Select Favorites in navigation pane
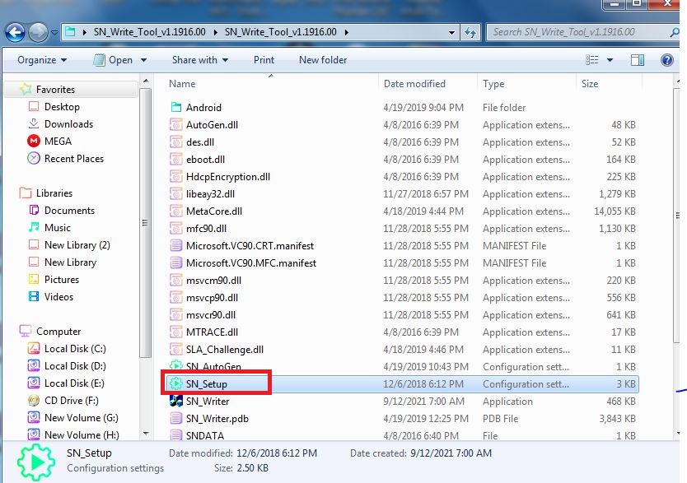The image size is (687, 483). (55, 89)
